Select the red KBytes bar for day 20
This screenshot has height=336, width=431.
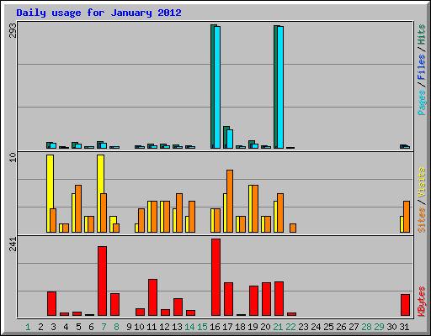click(266, 299)
